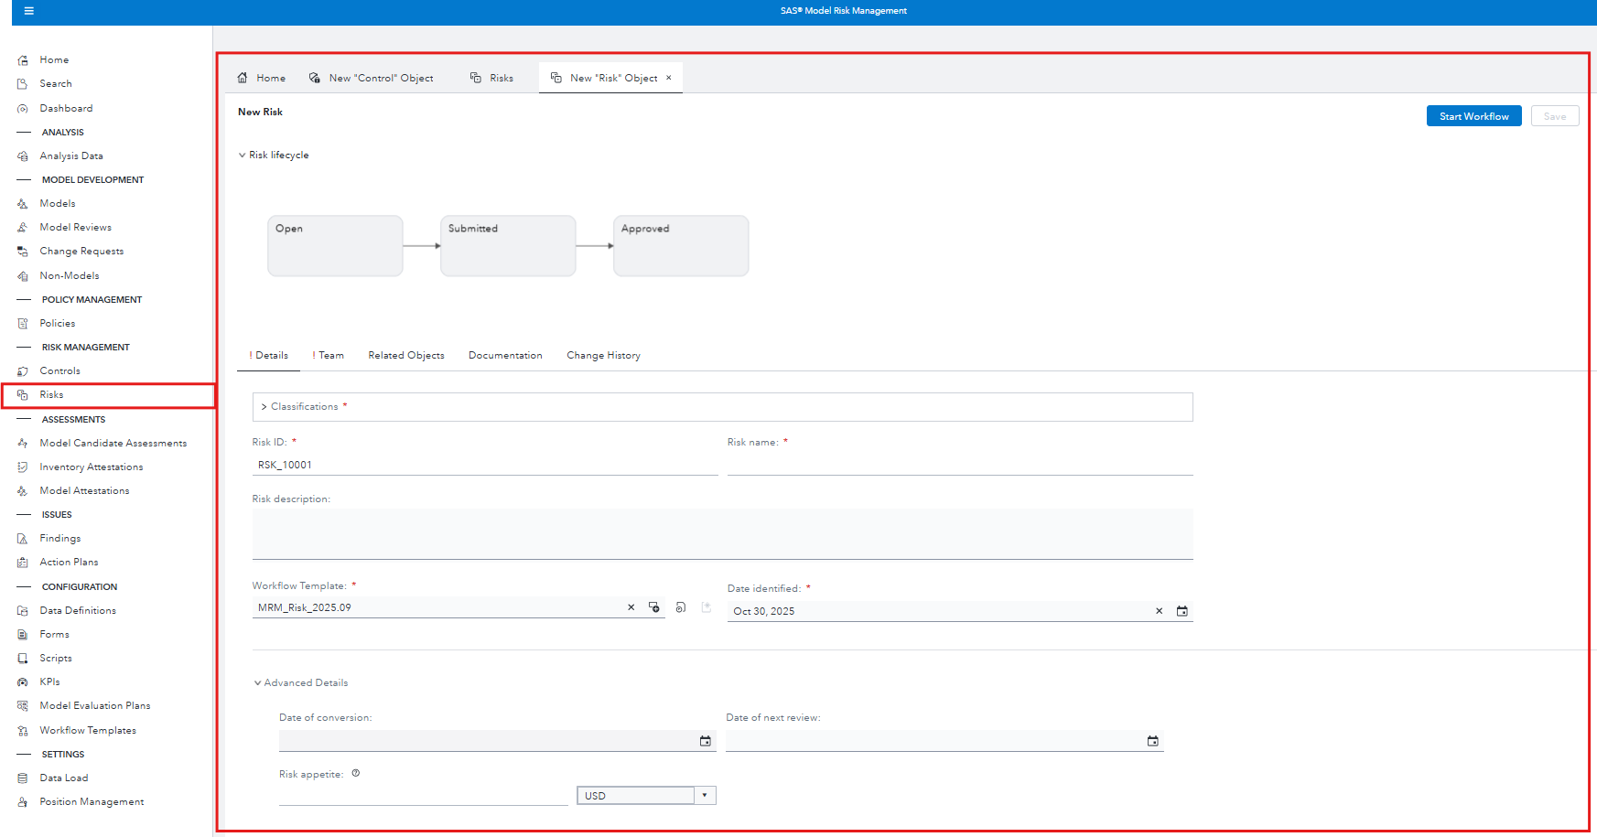Open Search in the left navigation
1597x837 pixels.
56,83
